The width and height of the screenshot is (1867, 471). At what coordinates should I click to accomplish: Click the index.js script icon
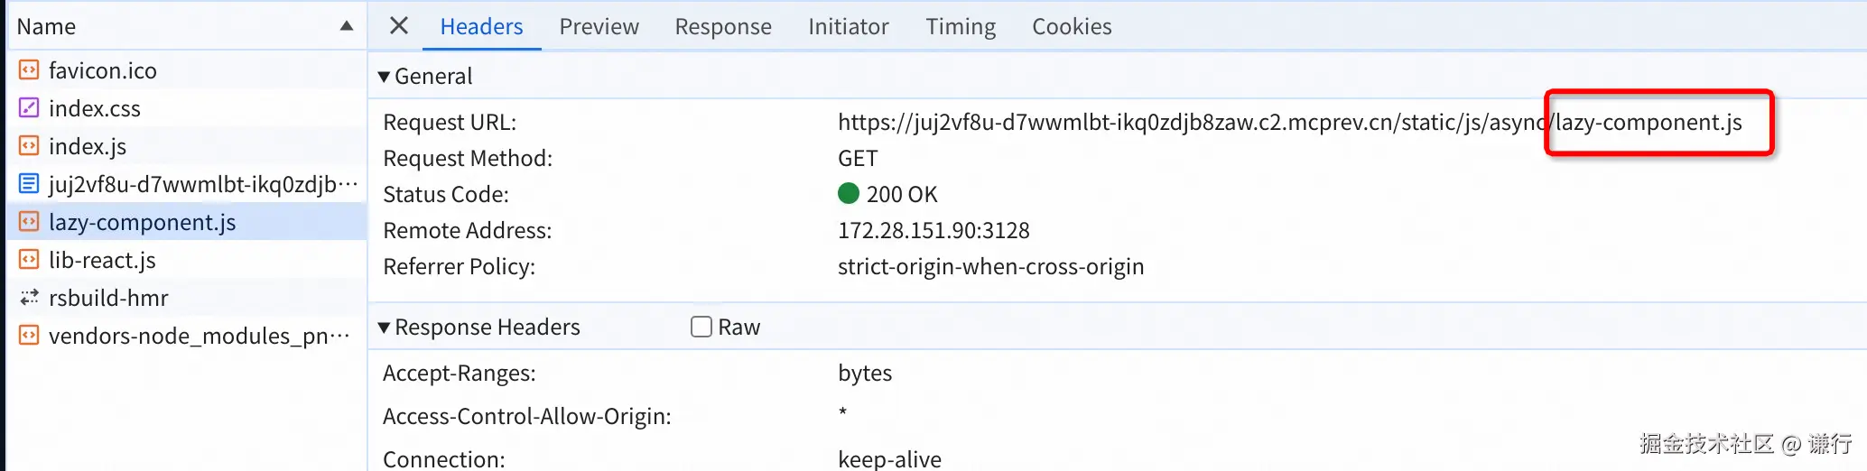point(29,146)
